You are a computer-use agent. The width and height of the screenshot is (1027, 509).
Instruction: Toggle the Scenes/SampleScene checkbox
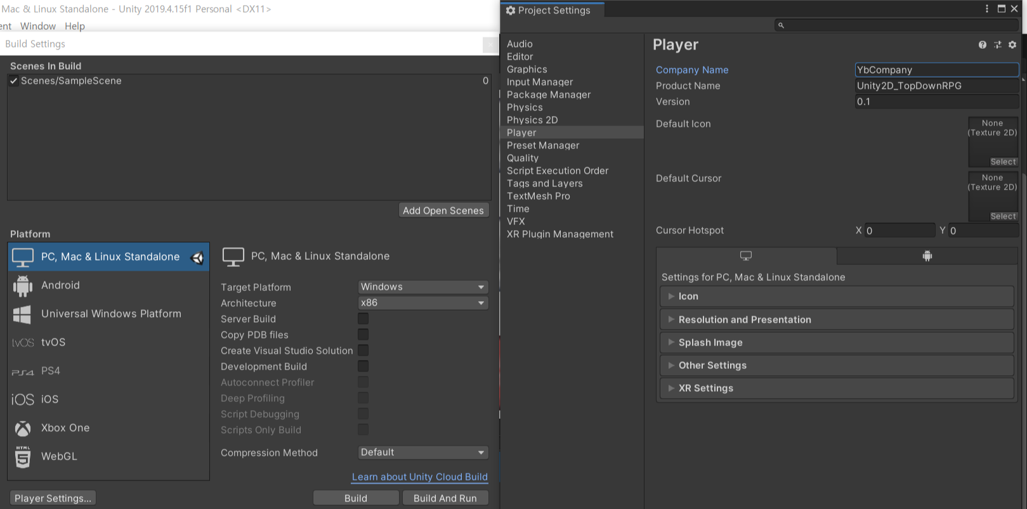(13, 81)
